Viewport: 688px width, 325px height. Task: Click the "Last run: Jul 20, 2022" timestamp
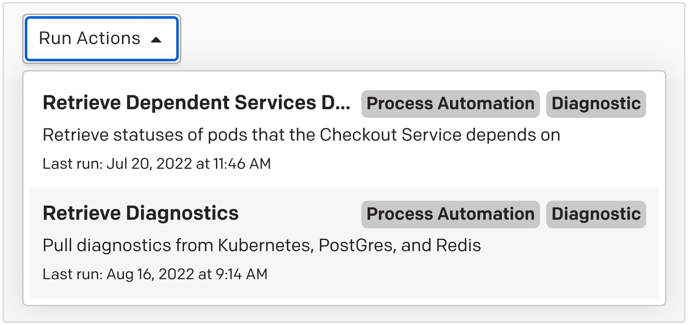tap(157, 164)
